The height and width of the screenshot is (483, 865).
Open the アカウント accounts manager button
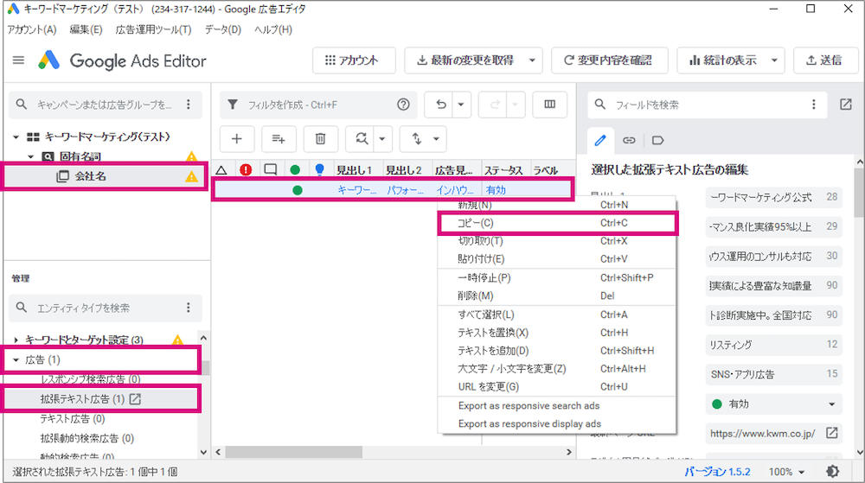click(354, 60)
